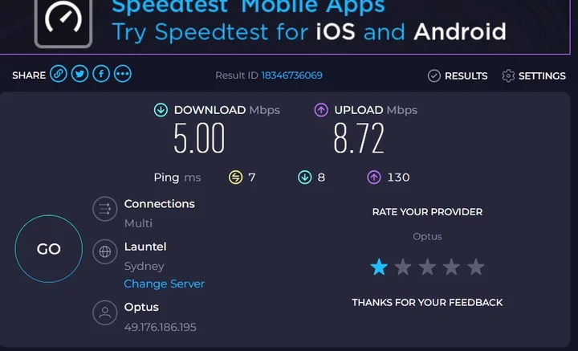Rate provider one star
Screen dimensions: 578x351
tap(379, 267)
